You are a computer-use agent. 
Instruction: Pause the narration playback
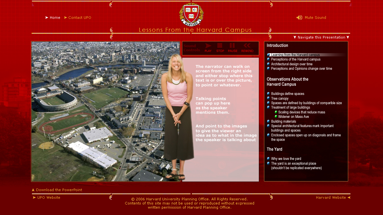click(x=232, y=48)
